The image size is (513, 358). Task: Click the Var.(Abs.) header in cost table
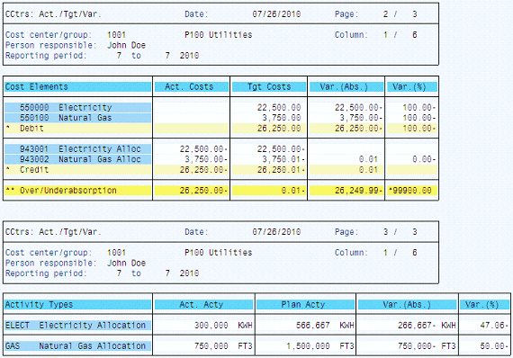coord(346,86)
